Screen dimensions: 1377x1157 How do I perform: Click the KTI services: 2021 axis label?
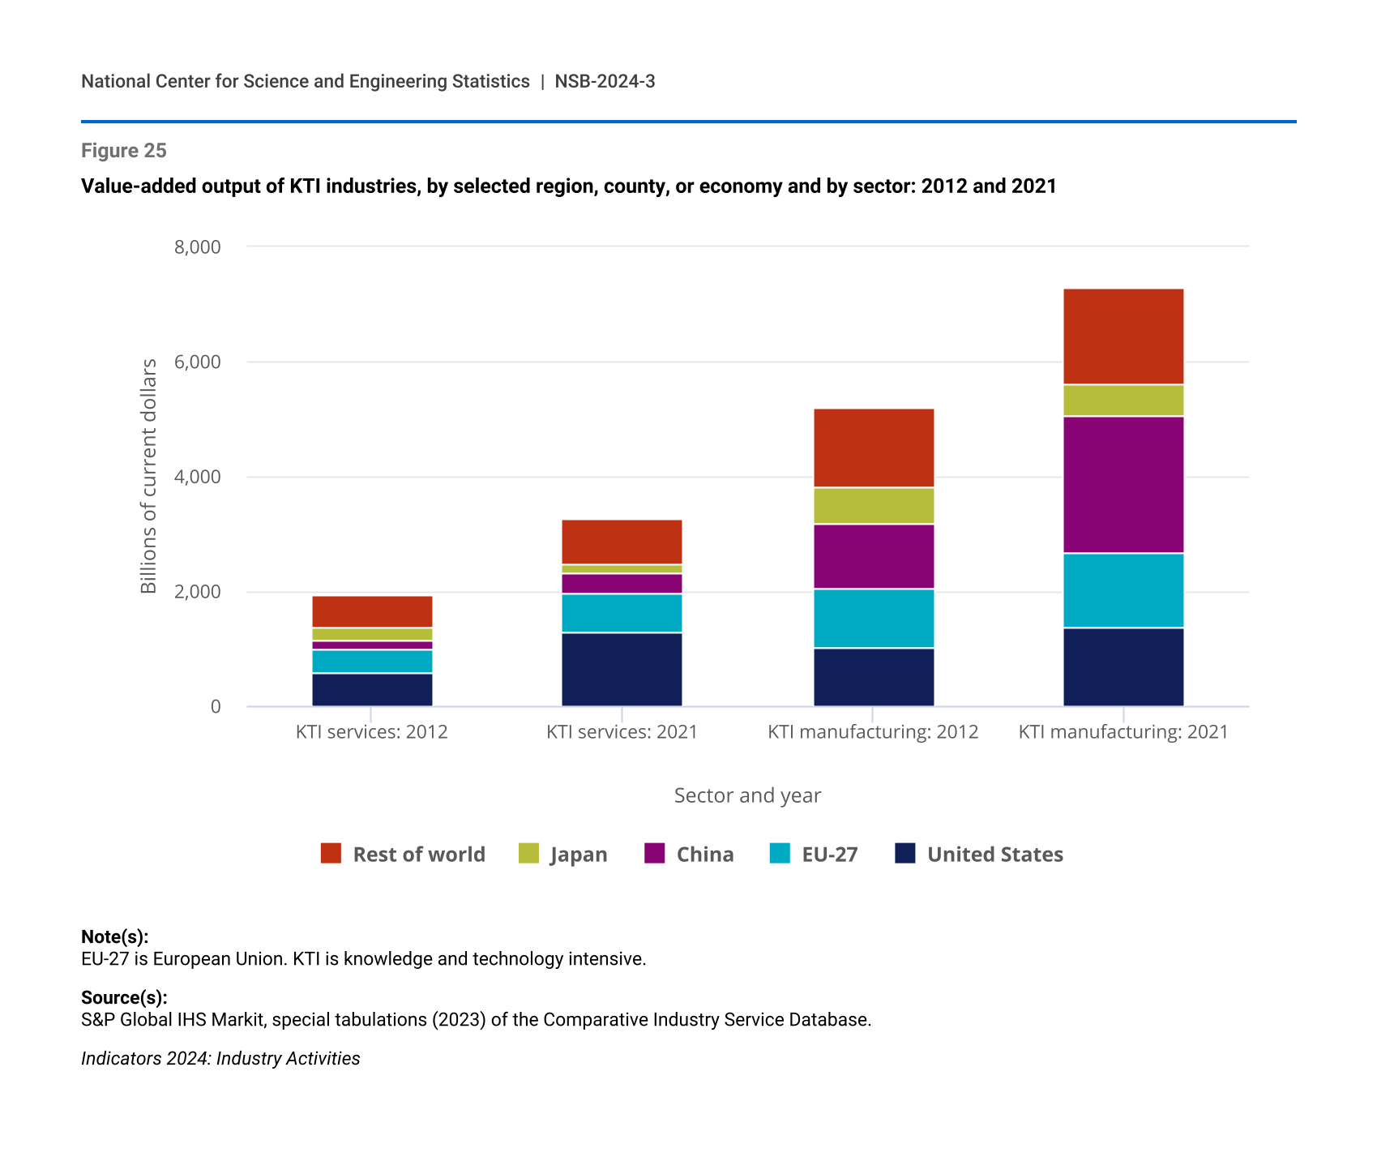(622, 732)
